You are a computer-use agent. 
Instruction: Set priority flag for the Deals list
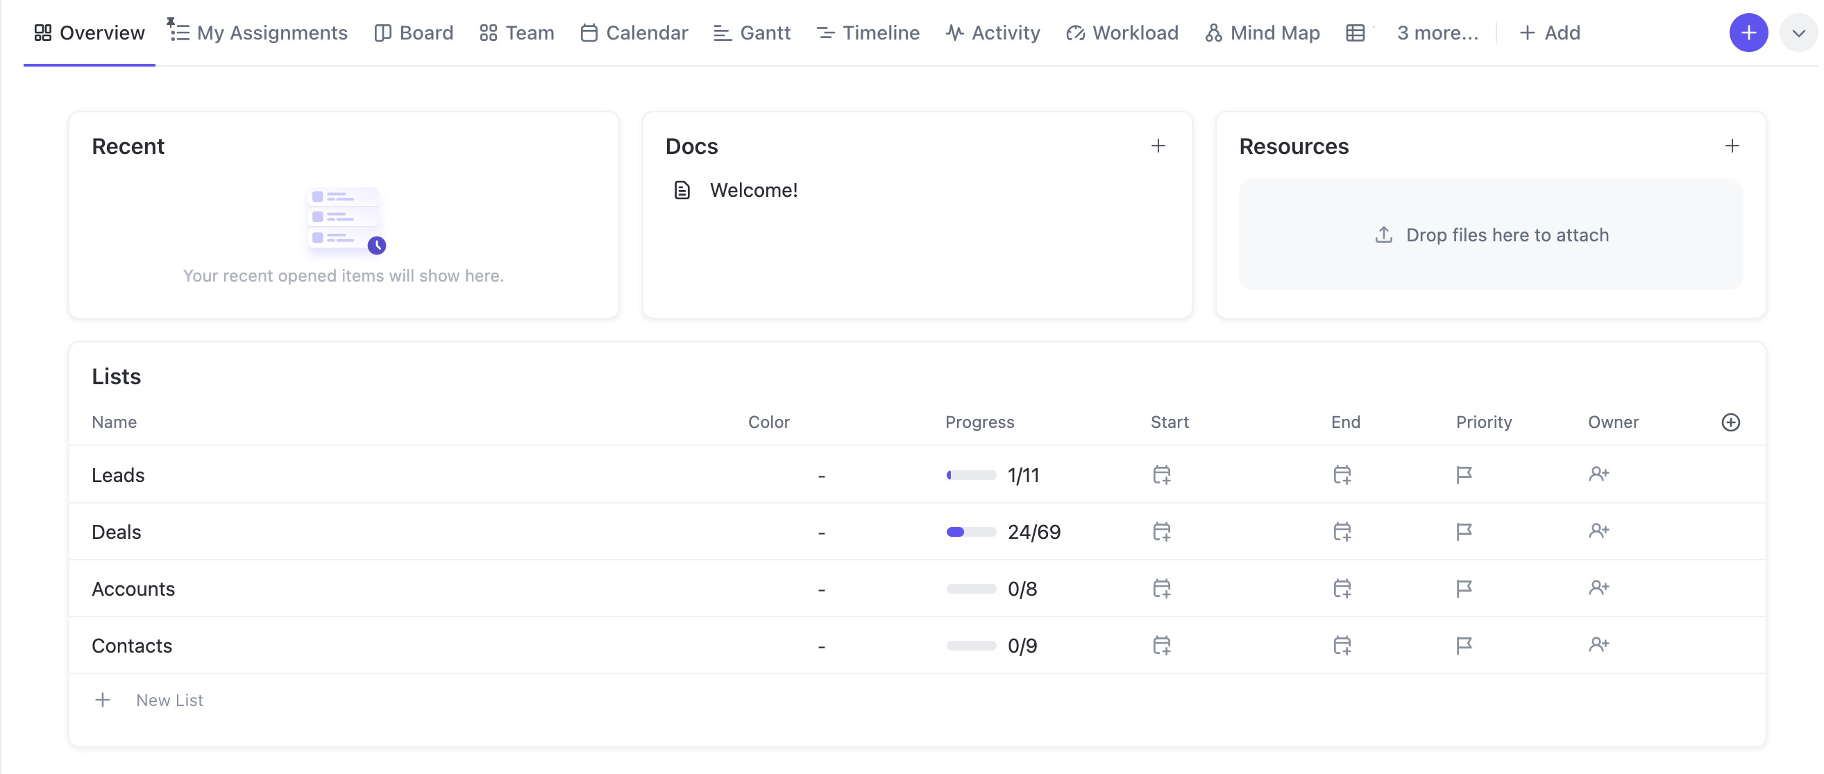point(1464,531)
